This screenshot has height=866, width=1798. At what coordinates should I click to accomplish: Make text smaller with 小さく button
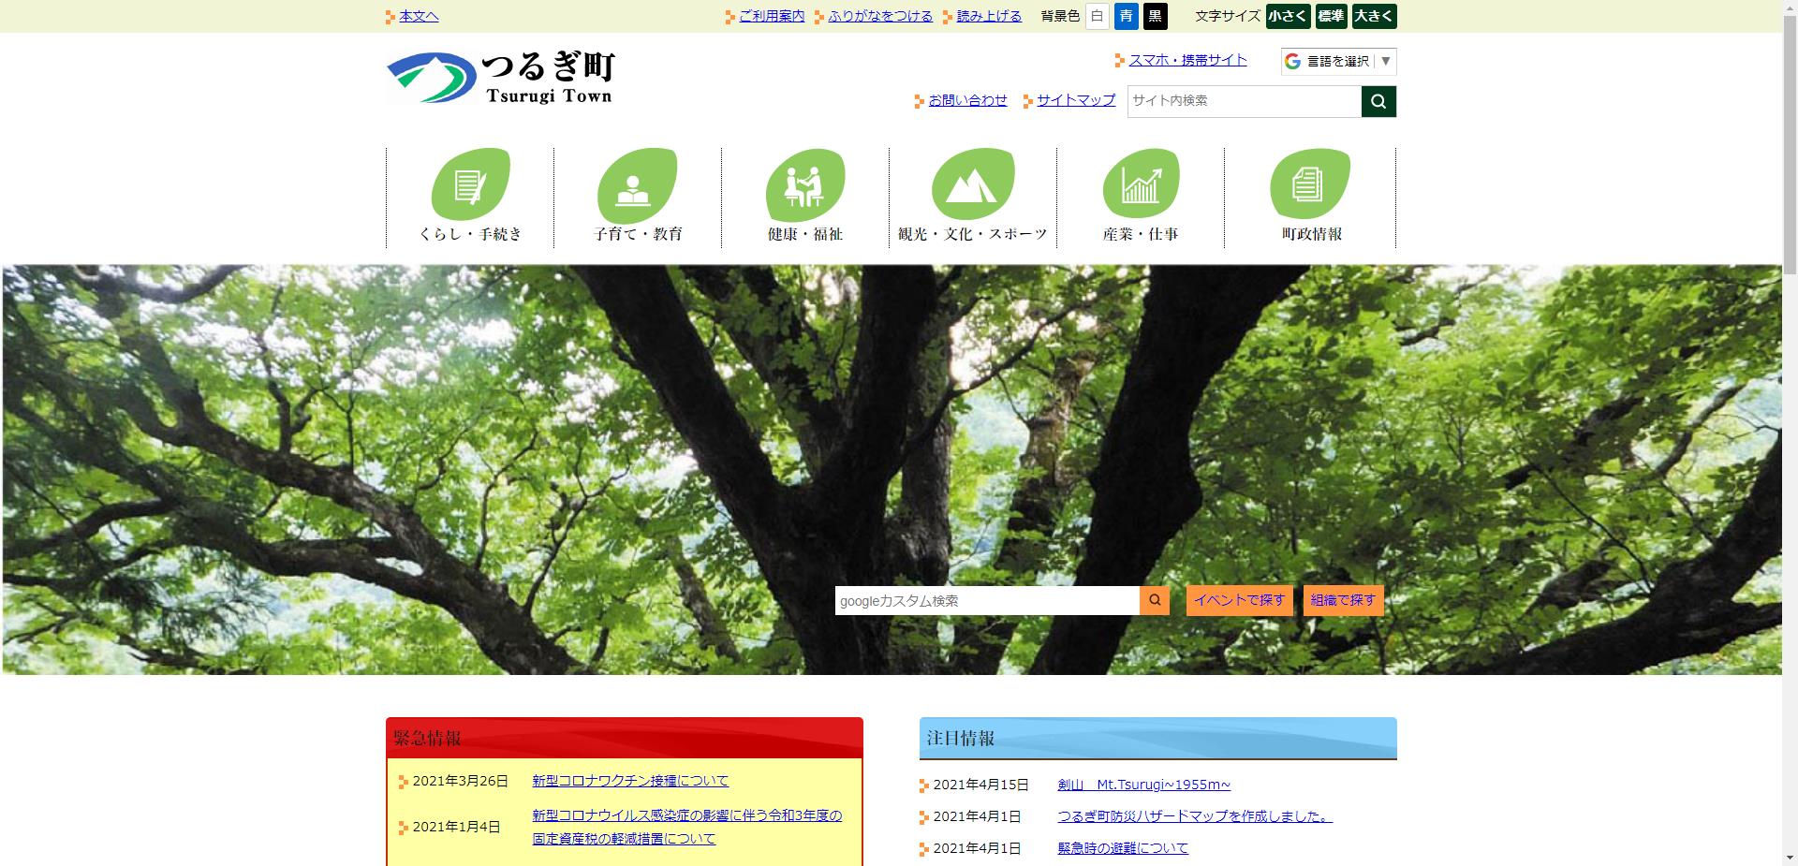(x=1288, y=16)
